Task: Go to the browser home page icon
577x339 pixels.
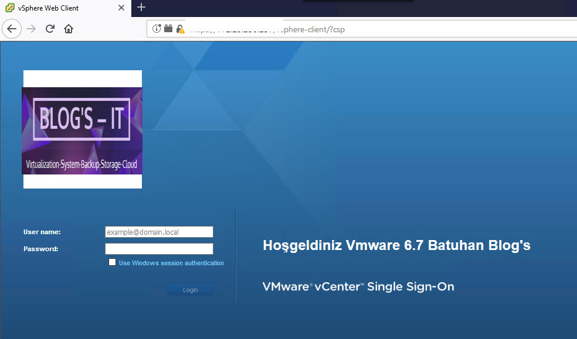Action: click(69, 29)
